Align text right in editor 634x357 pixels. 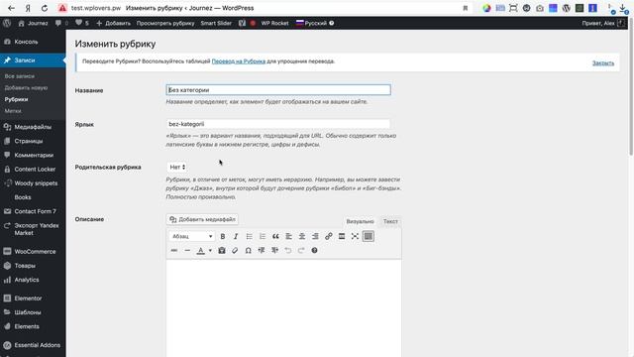[315, 236]
